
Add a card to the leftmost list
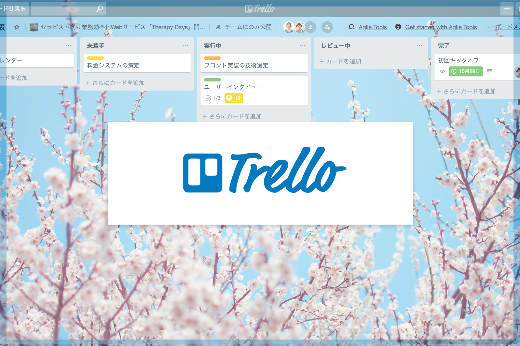[14, 78]
